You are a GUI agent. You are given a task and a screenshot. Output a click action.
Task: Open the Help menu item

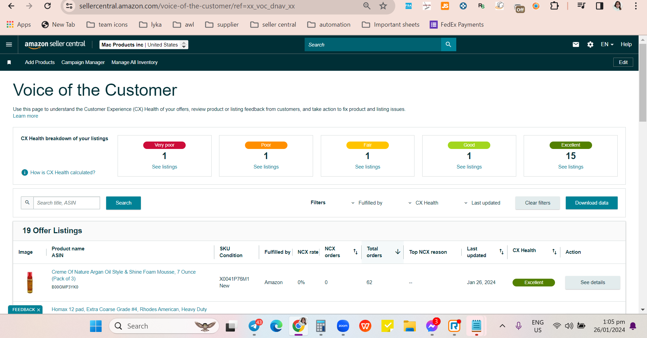tap(626, 44)
